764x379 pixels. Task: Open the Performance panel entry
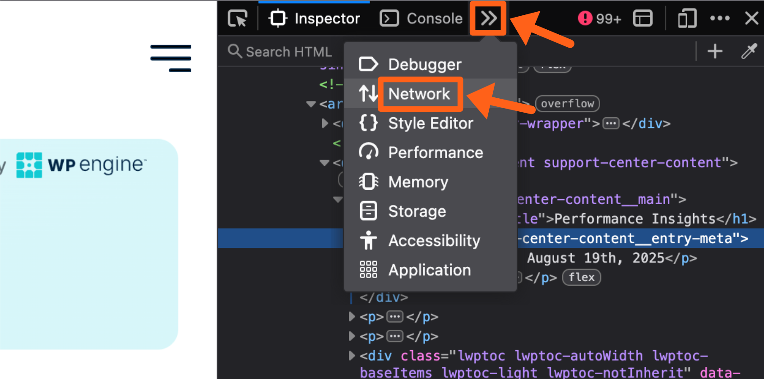pos(435,152)
